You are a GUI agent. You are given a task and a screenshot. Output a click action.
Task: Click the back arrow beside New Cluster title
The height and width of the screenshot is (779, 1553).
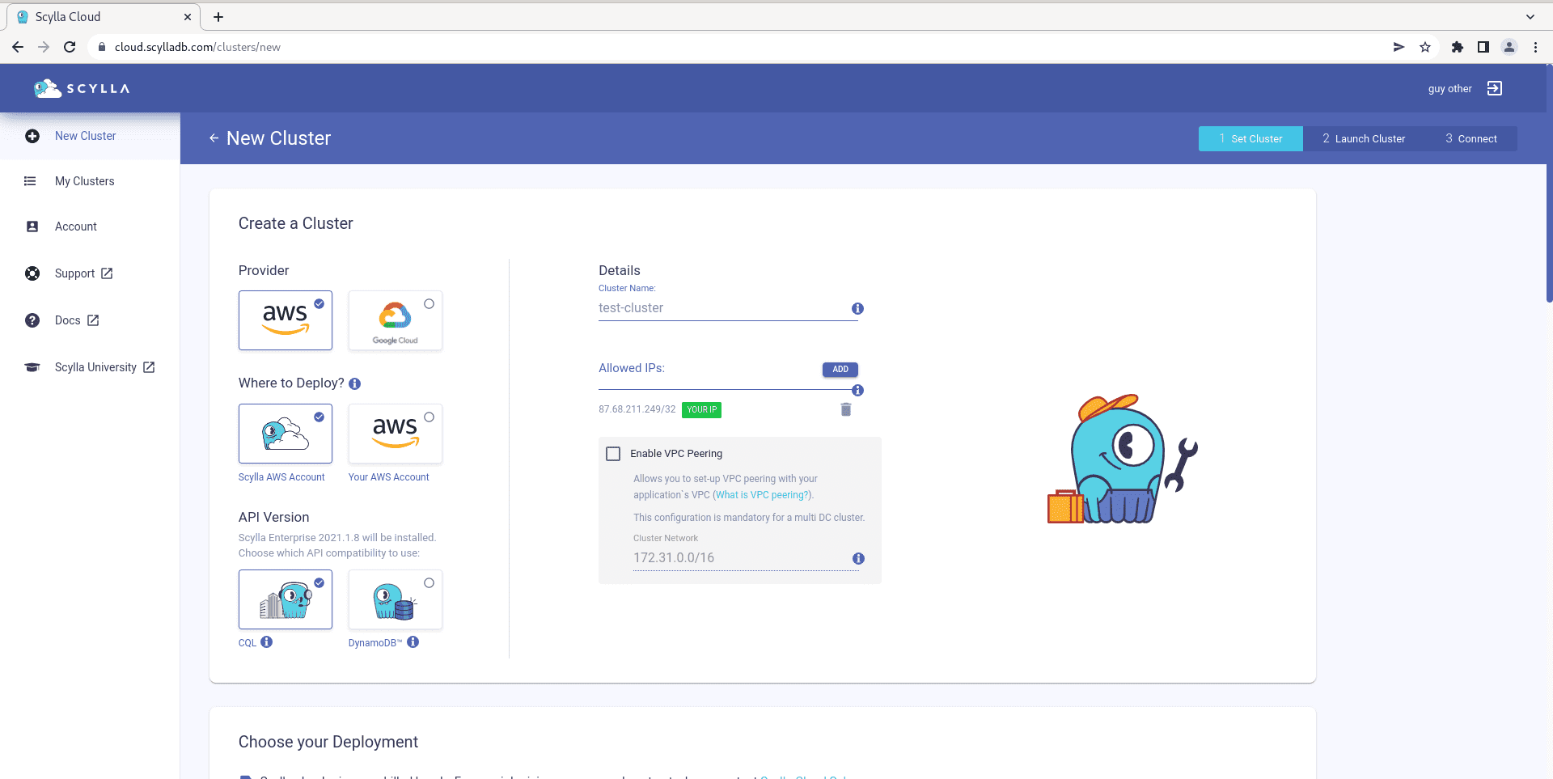(x=214, y=138)
